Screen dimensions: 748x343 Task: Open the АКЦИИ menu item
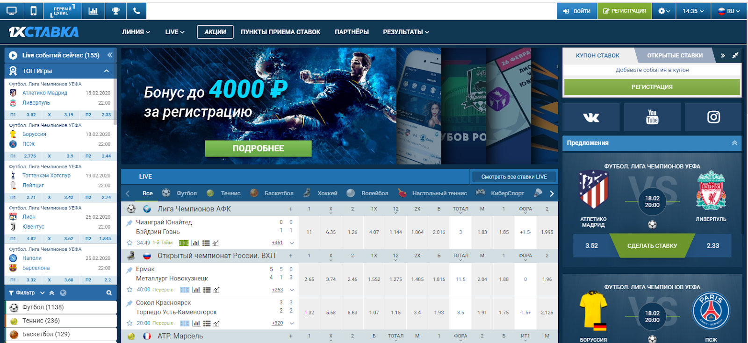(x=215, y=32)
